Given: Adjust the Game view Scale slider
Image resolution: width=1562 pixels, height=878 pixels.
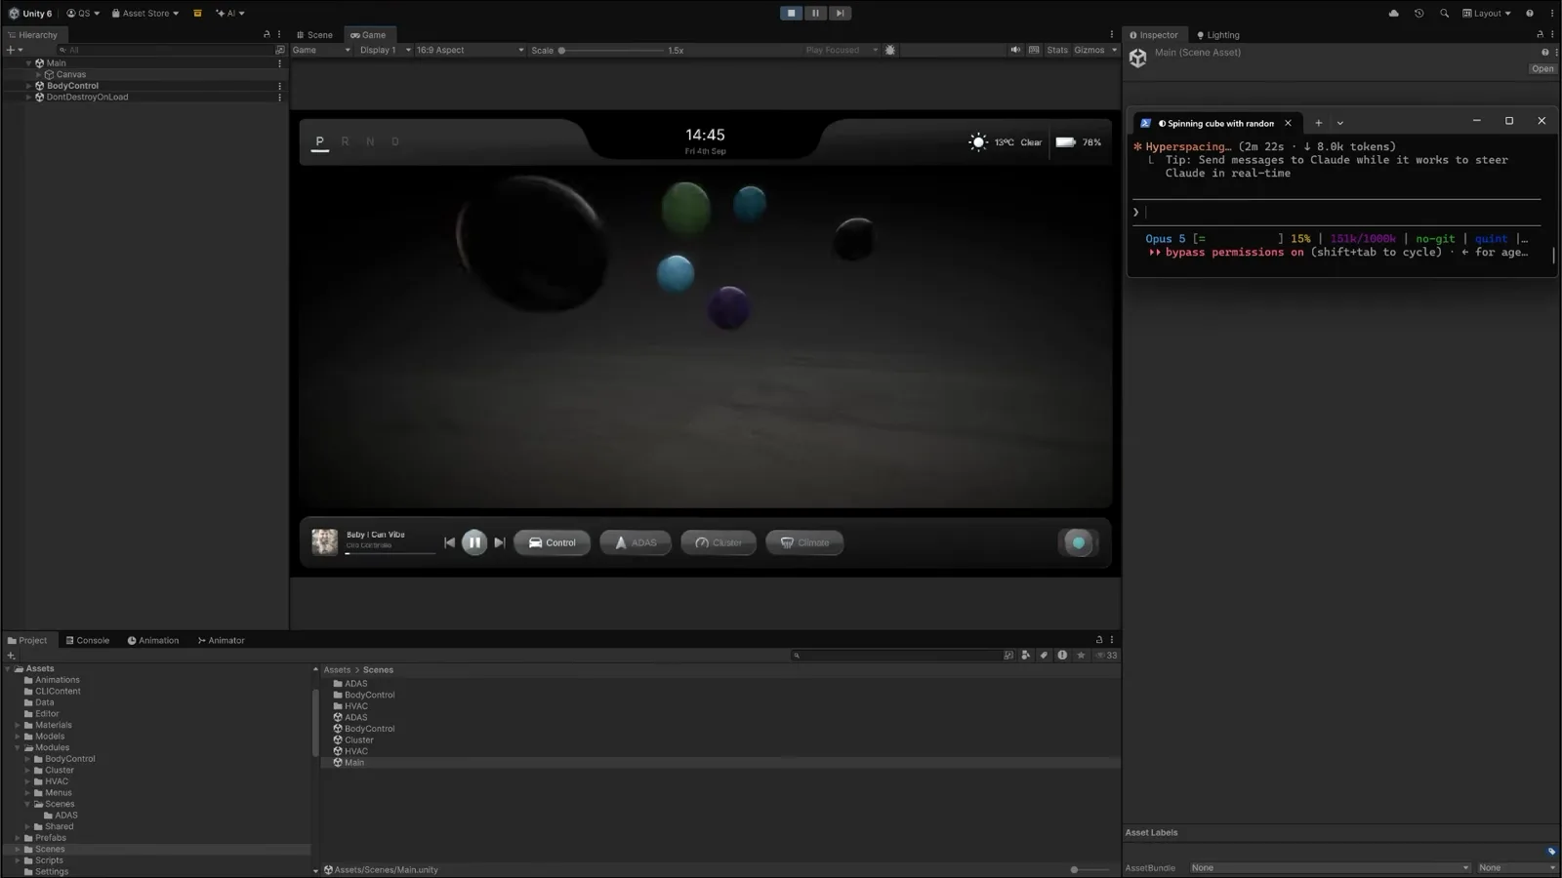Looking at the screenshot, I should (x=612, y=50).
